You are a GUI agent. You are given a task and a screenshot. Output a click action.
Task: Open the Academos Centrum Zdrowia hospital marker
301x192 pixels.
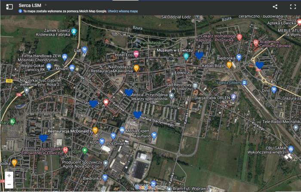pyautogui.click(x=255, y=43)
